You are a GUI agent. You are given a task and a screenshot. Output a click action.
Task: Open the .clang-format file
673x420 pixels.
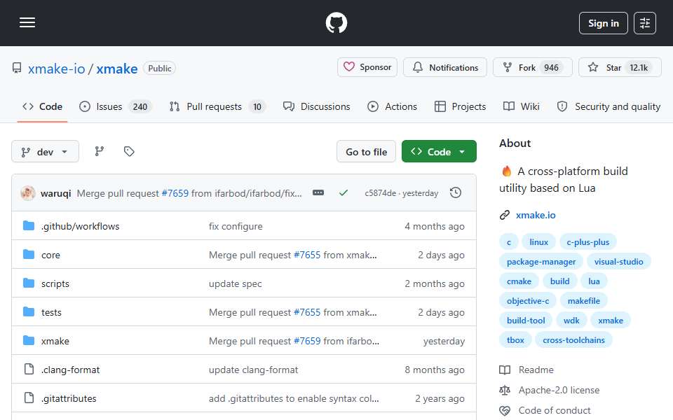click(x=70, y=370)
